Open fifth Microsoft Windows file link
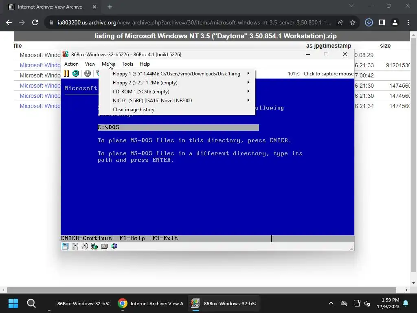This screenshot has width=417, height=313. [40, 96]
